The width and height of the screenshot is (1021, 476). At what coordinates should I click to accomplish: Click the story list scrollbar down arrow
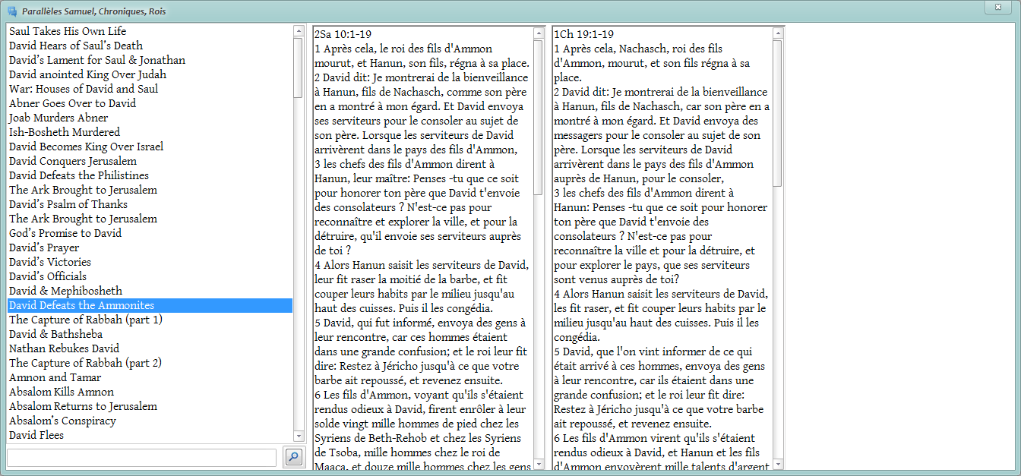298,437
